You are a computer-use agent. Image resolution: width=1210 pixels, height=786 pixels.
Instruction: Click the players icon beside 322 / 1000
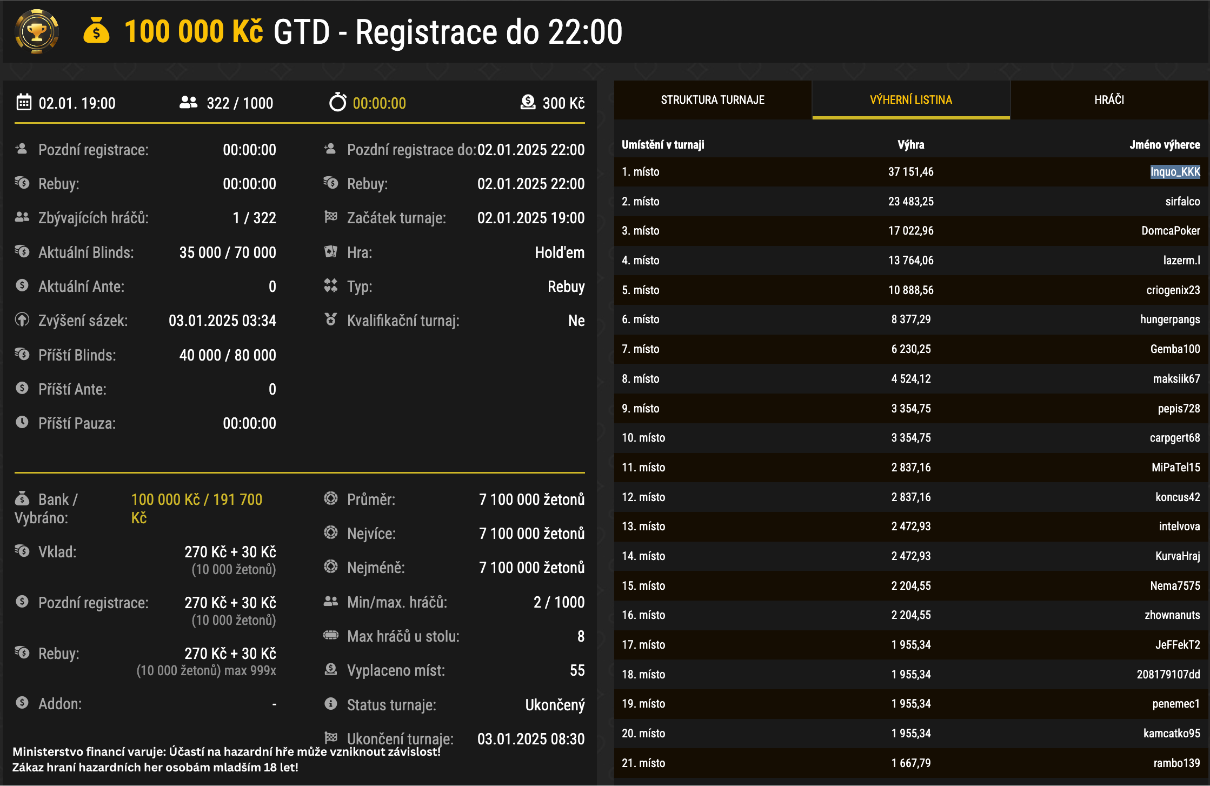187,102
